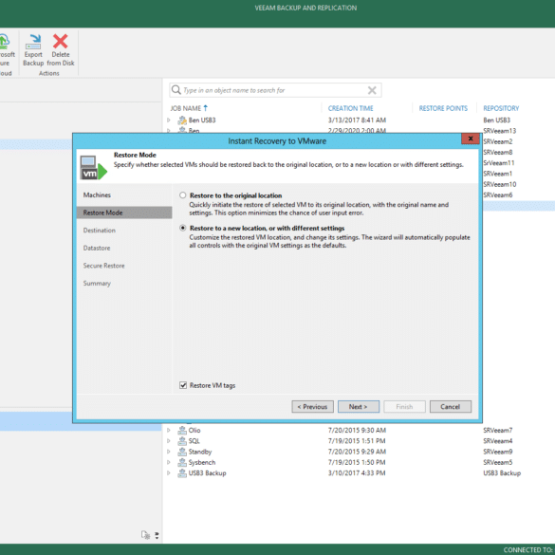Click repository SRVeeam8
555x555 pixels.
[498, 152]
